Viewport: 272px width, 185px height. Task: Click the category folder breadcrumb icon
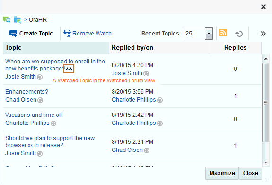pyautogui.click(x=18, y=20)
